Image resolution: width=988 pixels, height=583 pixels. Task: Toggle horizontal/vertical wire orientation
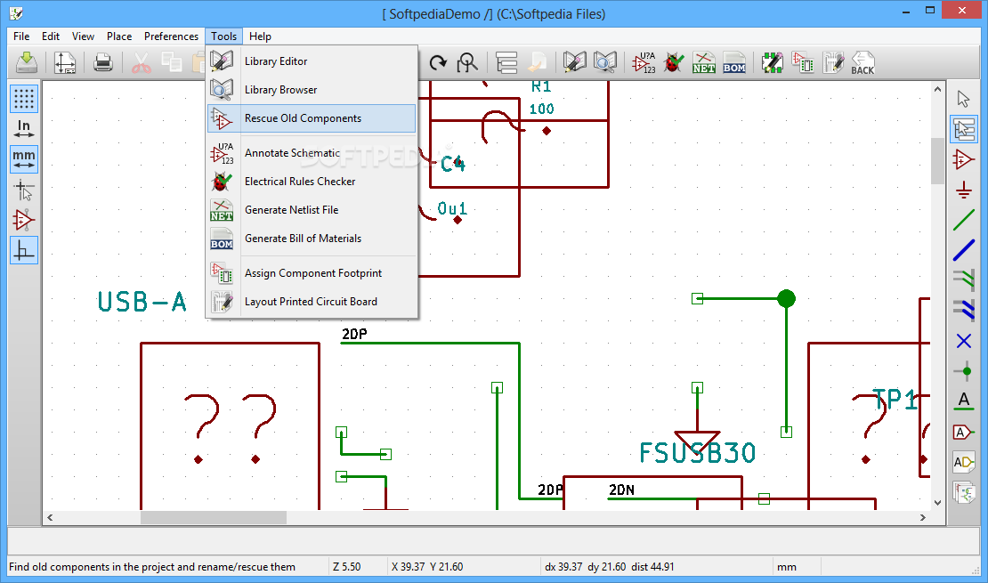(x=24, y=250)
